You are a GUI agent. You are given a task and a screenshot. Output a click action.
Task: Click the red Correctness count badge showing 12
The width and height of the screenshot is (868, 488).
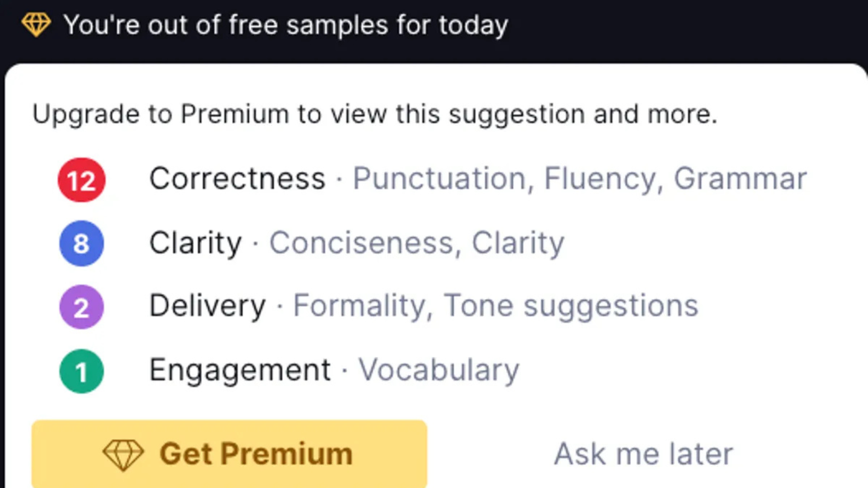click(81, 180)
